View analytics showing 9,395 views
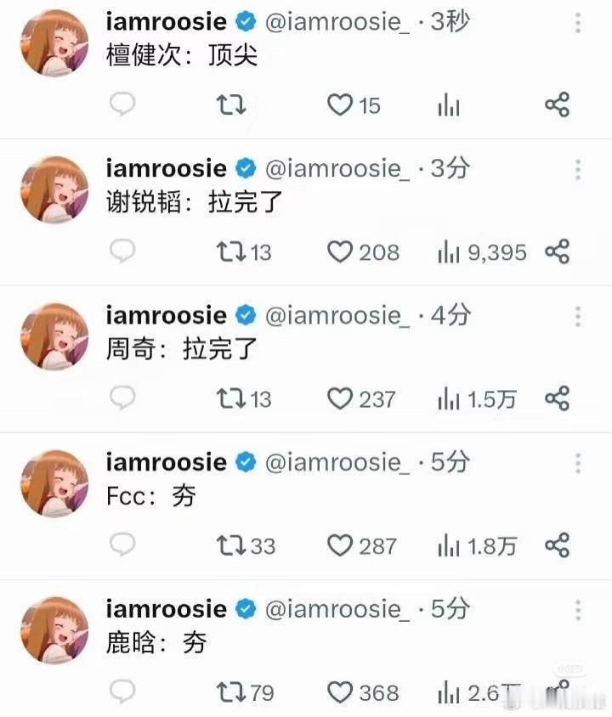The image size is (612, 717). point(482,252)
